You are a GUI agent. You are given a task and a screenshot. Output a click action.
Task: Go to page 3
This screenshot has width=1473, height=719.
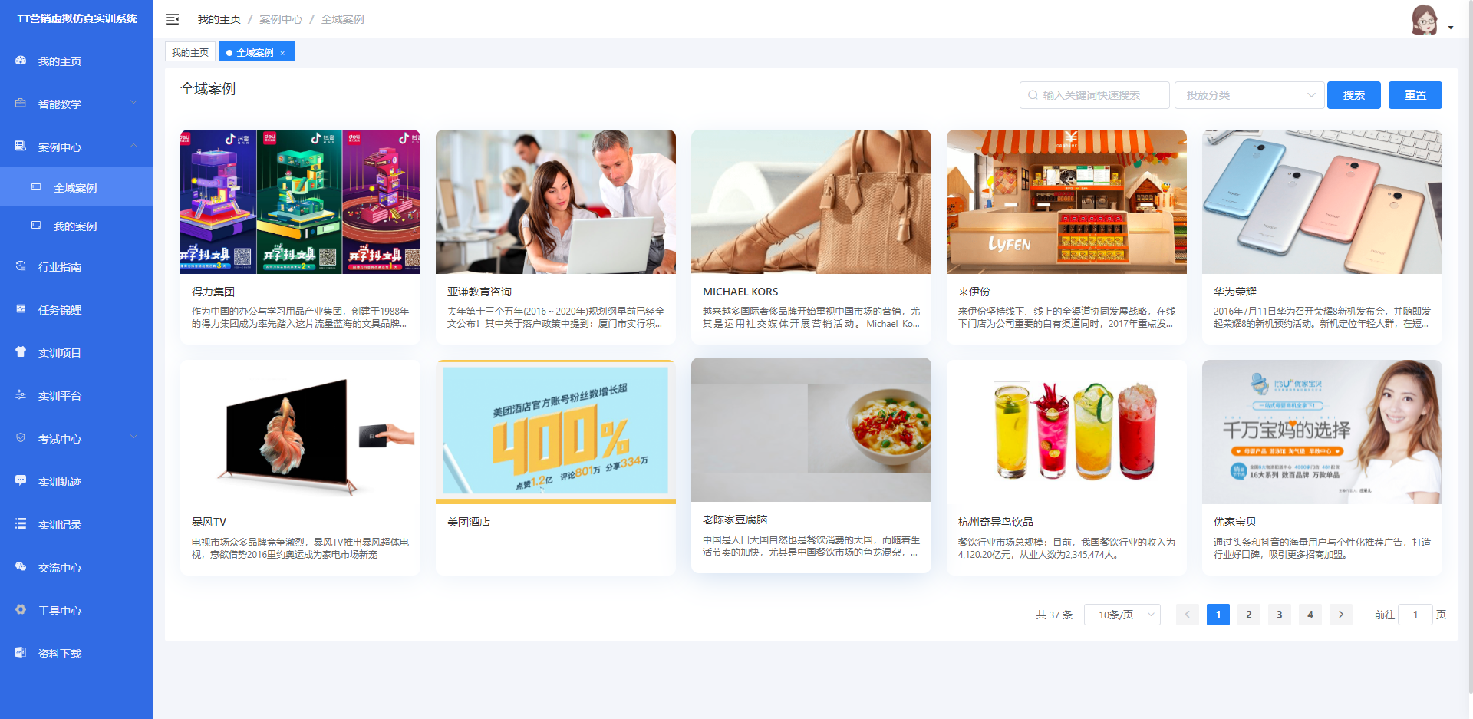click(x=1279, y=615)
